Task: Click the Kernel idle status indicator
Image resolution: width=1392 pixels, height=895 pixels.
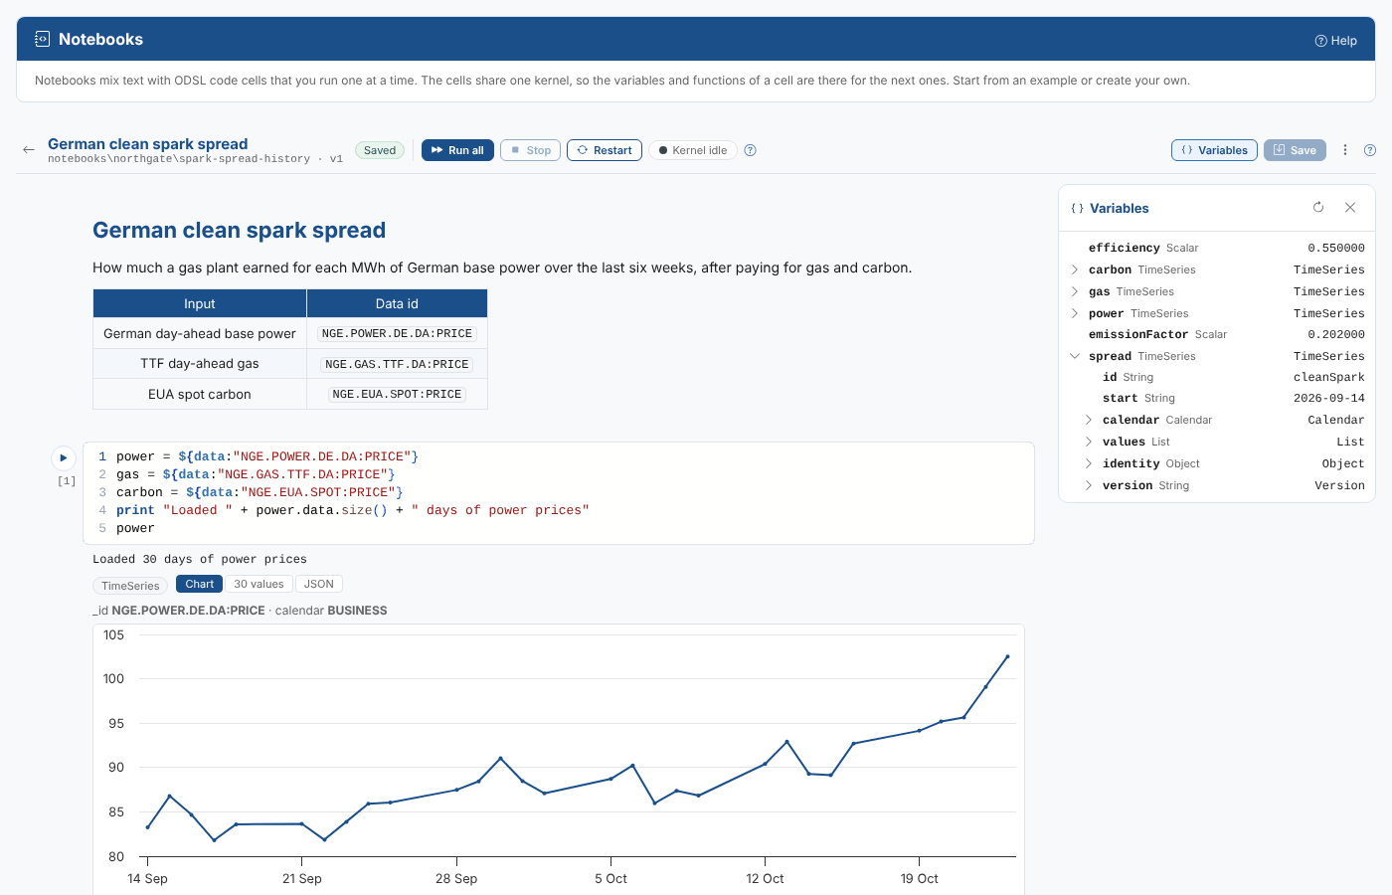Action: (693, 150)
